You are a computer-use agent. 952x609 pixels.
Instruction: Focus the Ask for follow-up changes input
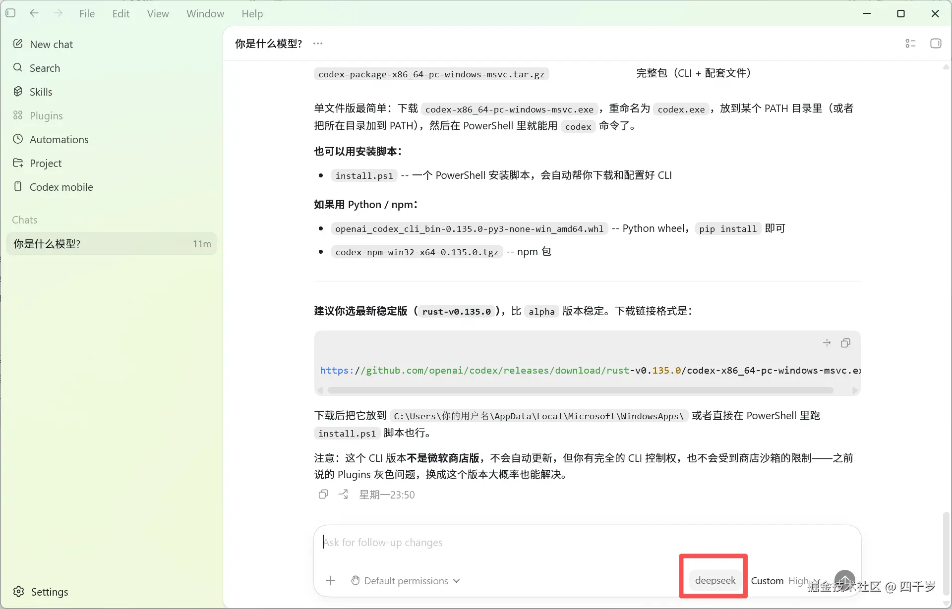[587, 543]
